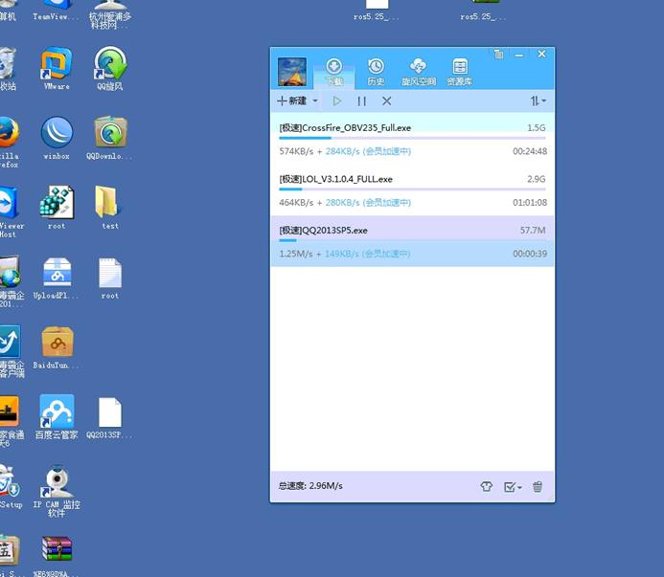Screen dimensions: 664x577
Task: Open QQDownlo... folder desktop icon
Action: tap(109, 139)
